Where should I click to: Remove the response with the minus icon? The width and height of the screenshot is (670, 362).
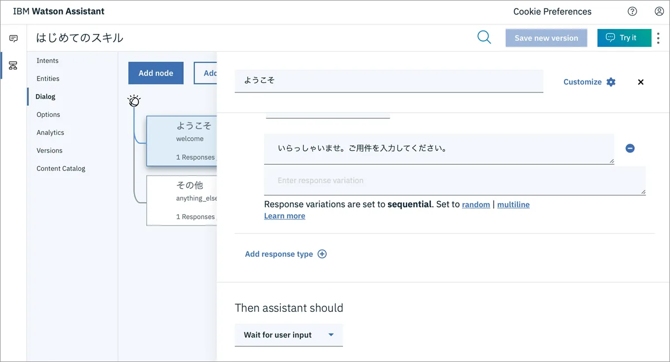coord(630,148)
